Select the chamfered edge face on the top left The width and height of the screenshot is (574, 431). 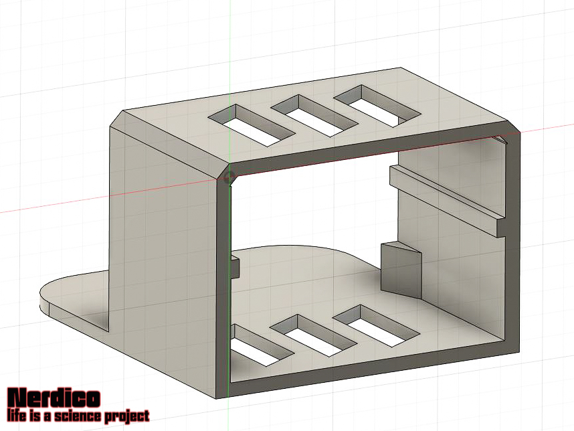pos(171,144)
